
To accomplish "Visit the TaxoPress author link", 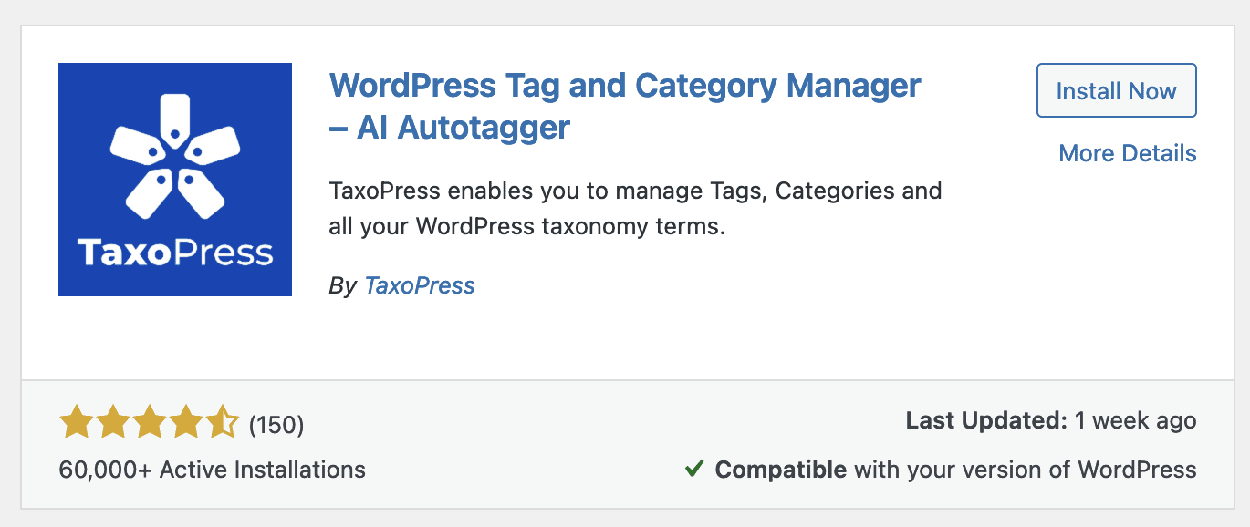I will click(420, 285).
